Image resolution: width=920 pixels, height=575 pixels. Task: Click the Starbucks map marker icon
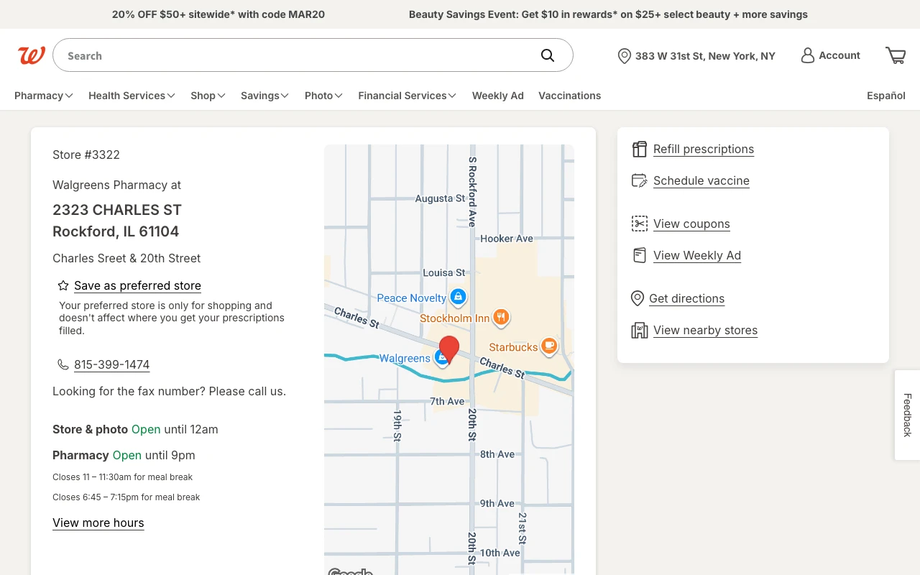pos(549,346)
